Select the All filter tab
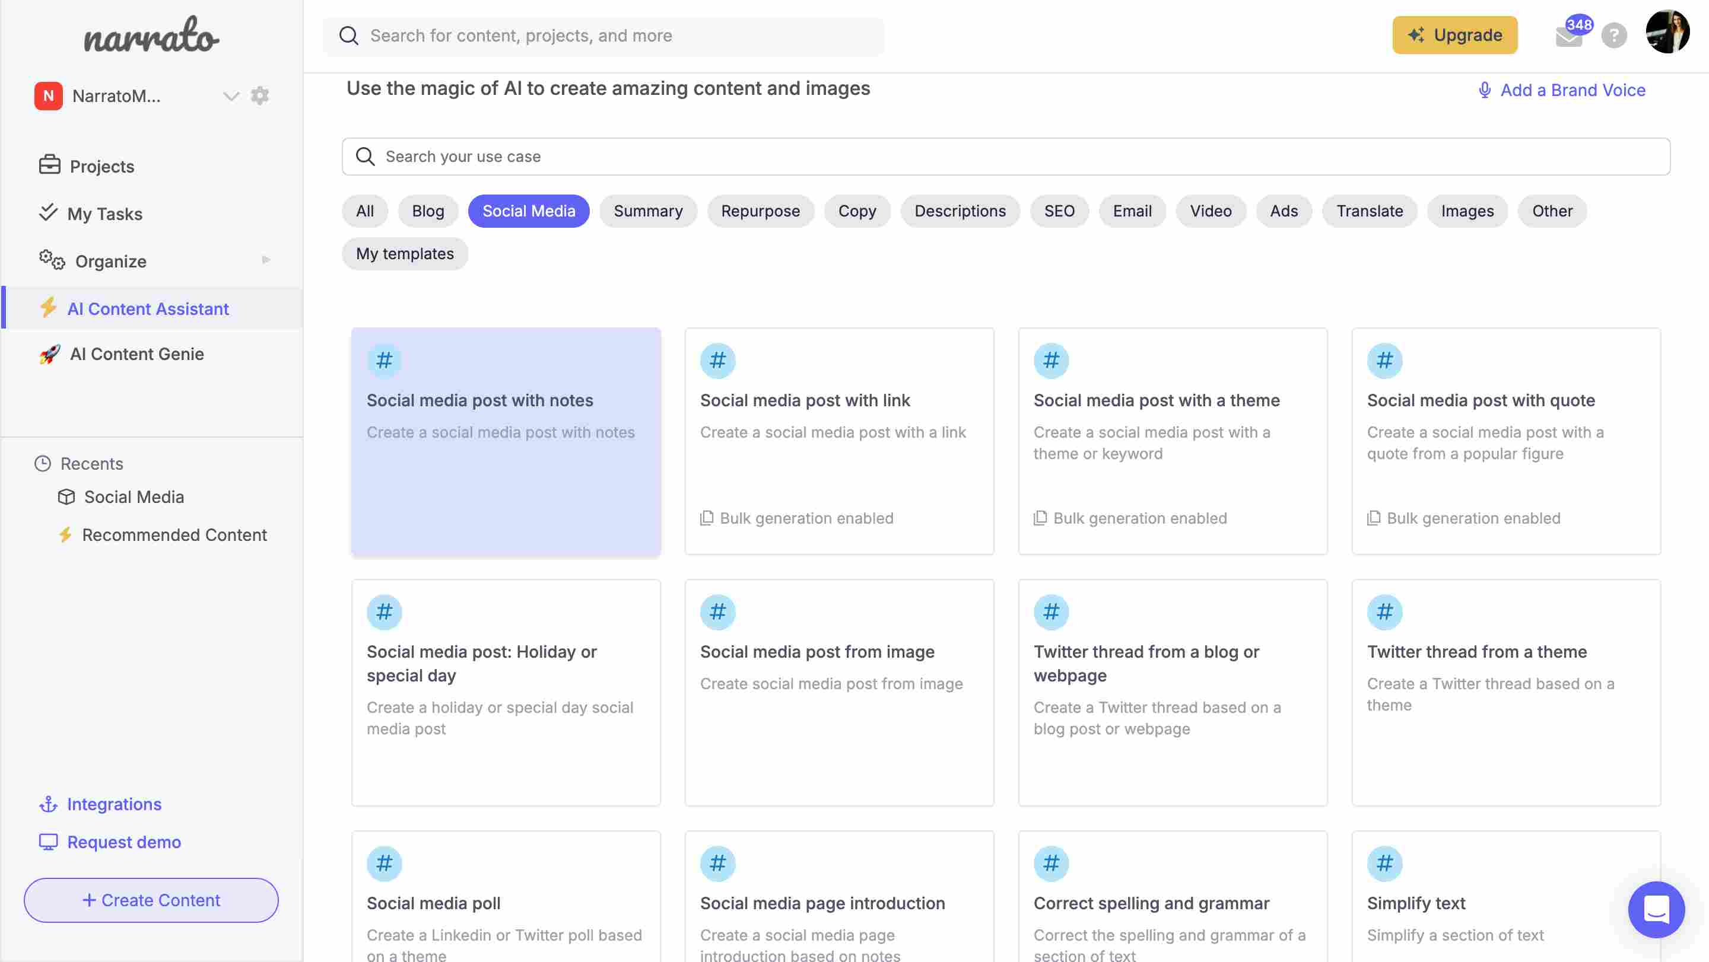This screenshot has height=962, width=1709. click(x=365, y=211)
